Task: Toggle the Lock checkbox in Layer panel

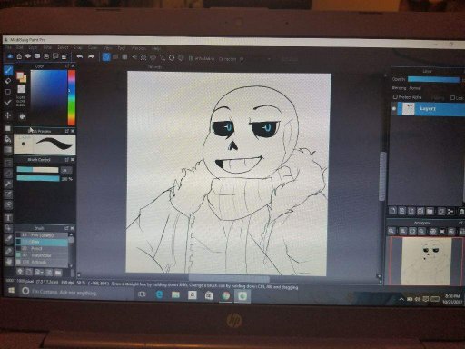Action: [452, 97]
